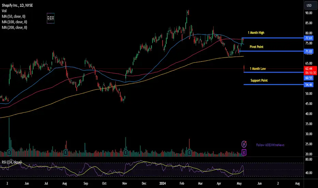Click the 'E' earnings marker near August
Screen dimensions: 318x188
65,152
